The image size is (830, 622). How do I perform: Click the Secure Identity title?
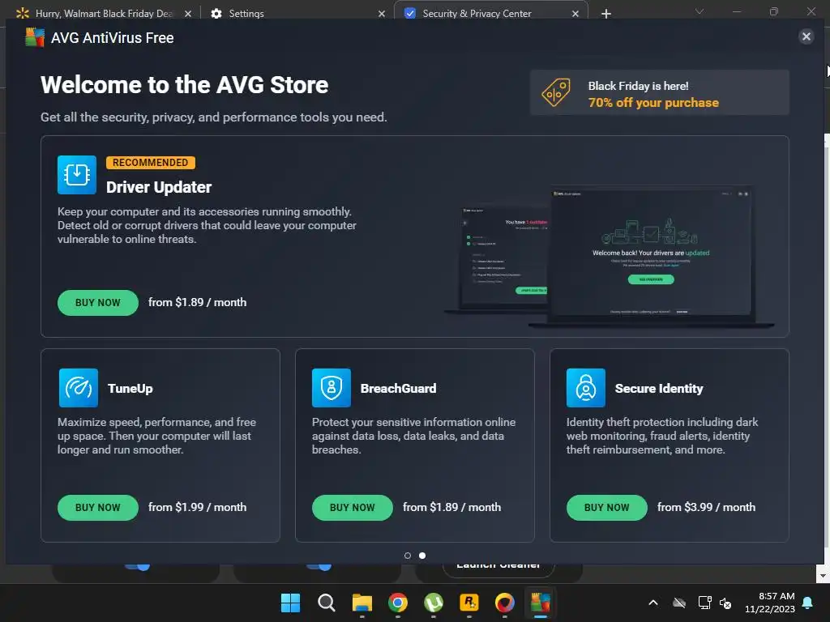659,388
